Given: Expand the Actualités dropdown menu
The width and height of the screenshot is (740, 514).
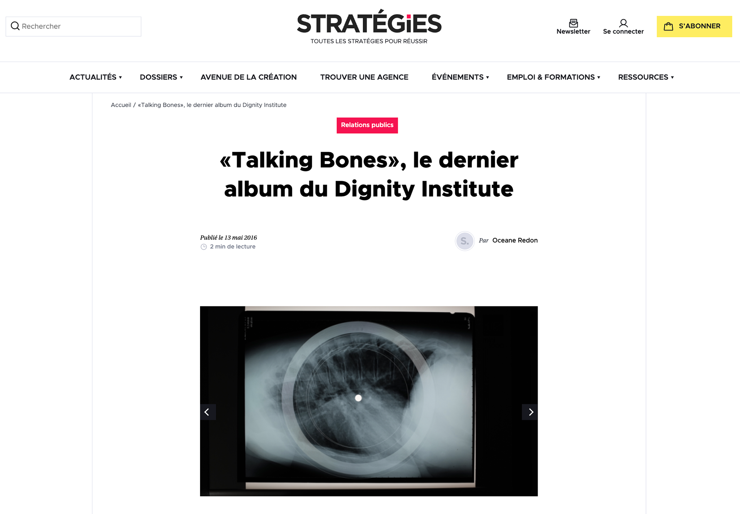Looking at the screenshot, I should pyautogui.click(x=96, y=77).
